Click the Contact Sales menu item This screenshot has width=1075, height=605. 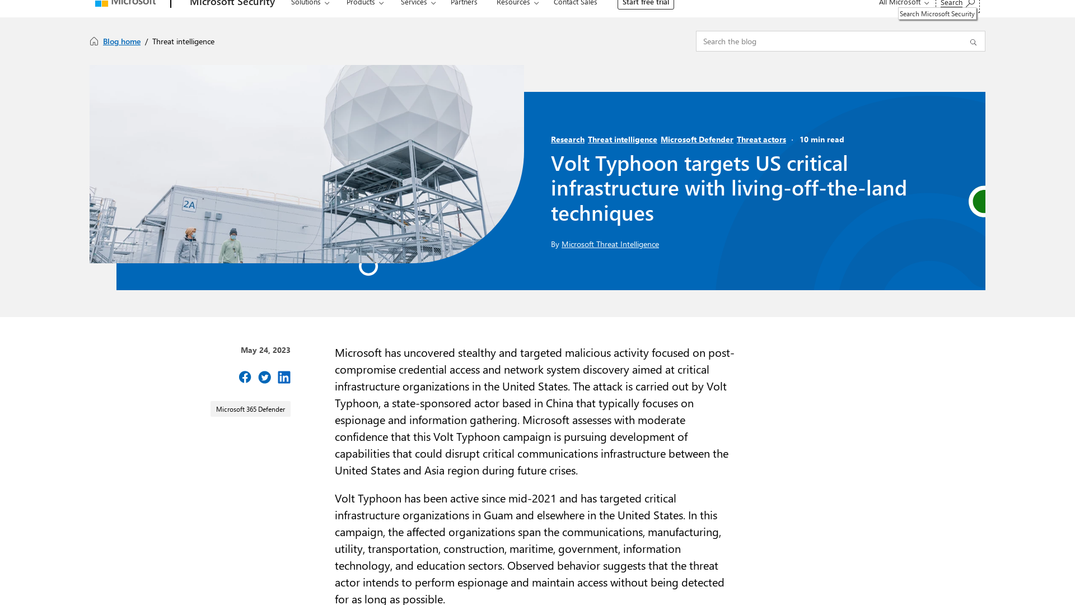click(x=575, y=4)
